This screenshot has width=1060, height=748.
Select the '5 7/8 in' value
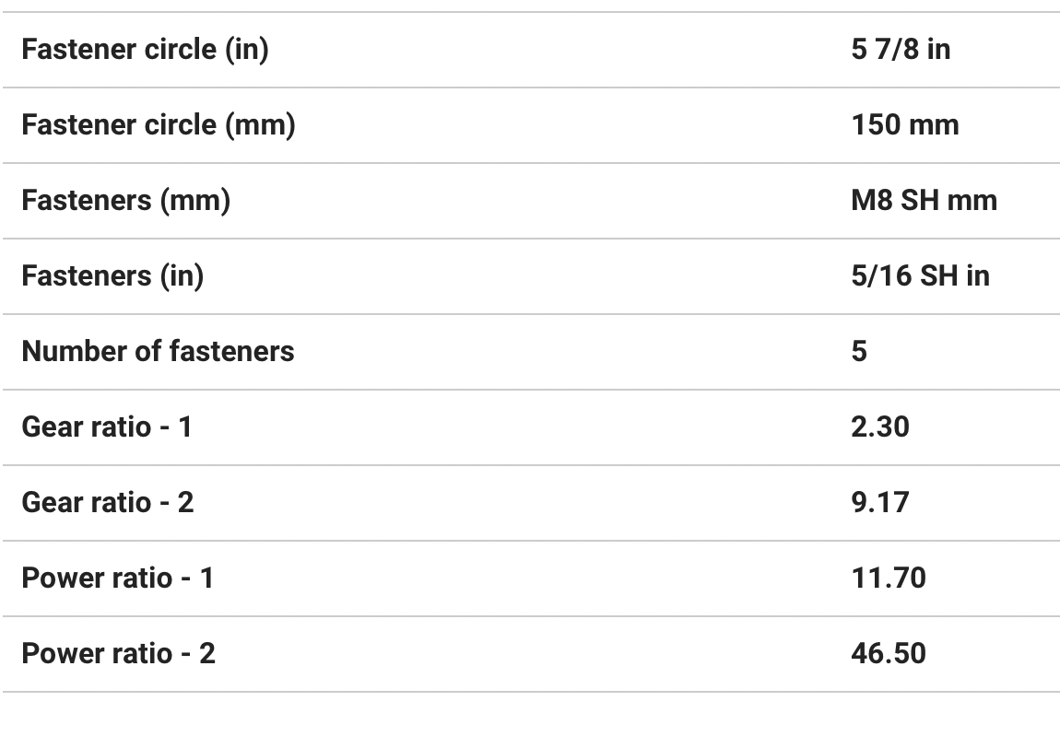(x=901, y=50)
